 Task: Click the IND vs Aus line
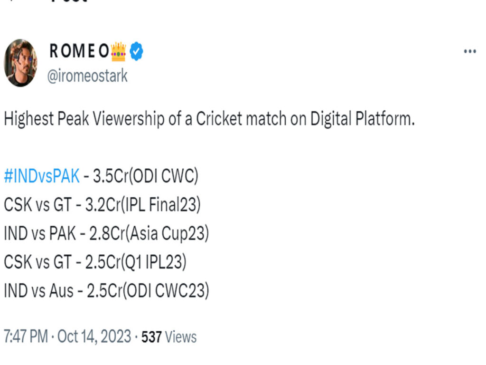107,291
